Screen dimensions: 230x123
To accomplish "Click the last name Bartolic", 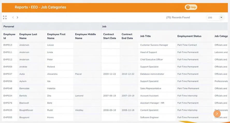I will (23, 96).
